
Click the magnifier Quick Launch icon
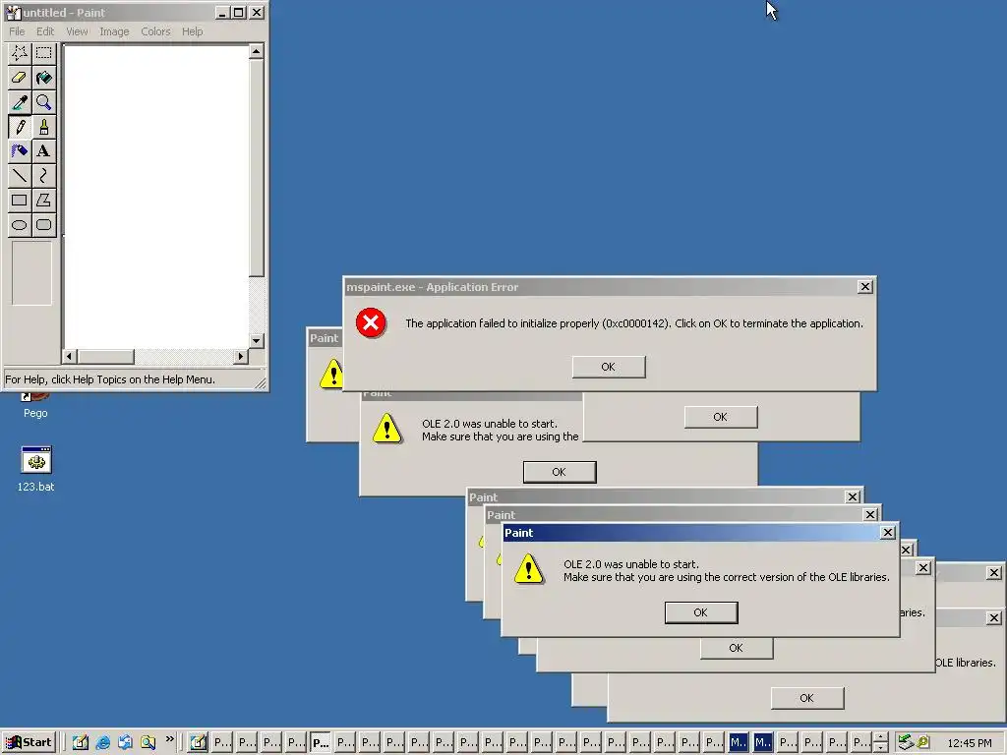148,742
